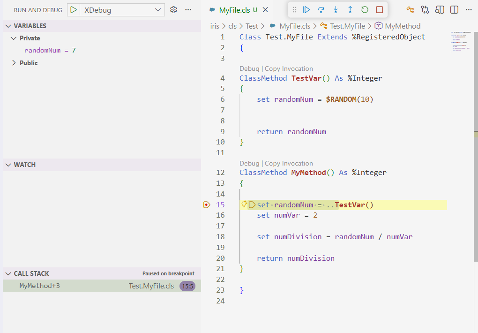The height and width of the screenshot is (333, 478).
Task: Click Continue in the debug toolbar
Action: [x=306, y=9]
